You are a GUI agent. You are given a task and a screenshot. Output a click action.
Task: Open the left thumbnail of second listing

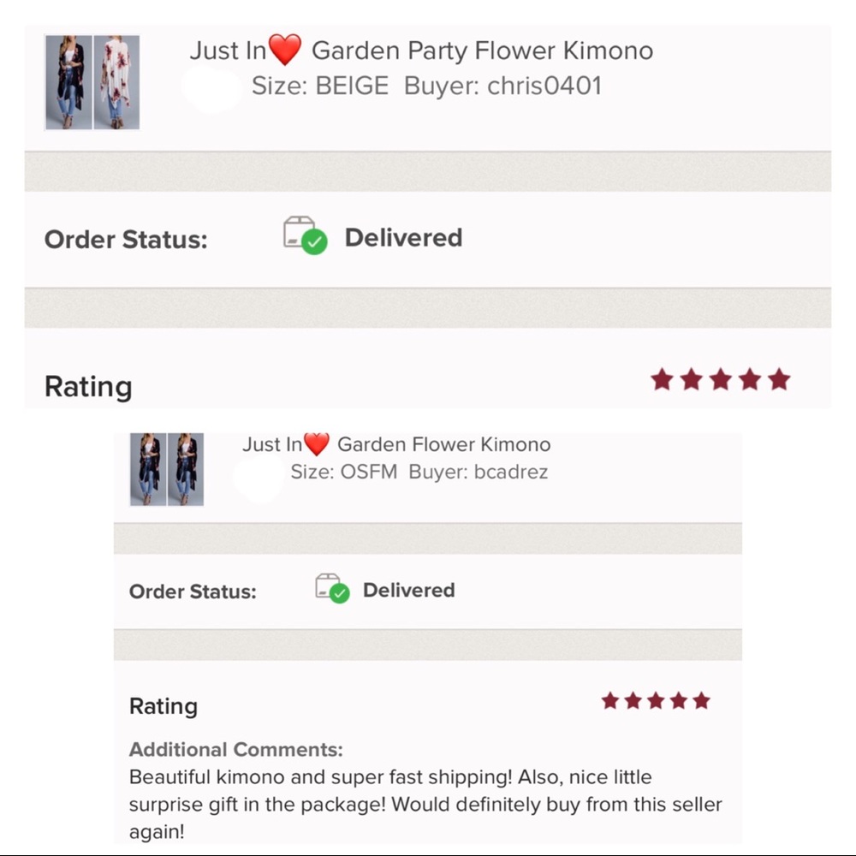pyautogui.click(x=148, y=469)
